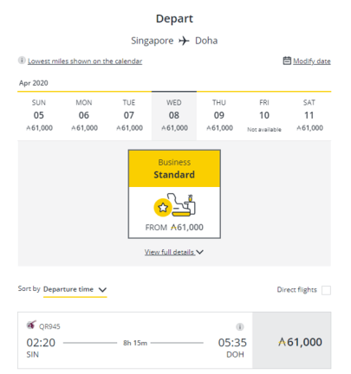The height and width of the screenshot is (374, 351).
Task: Click the Modify date link
Action: [x=312, y=61]
